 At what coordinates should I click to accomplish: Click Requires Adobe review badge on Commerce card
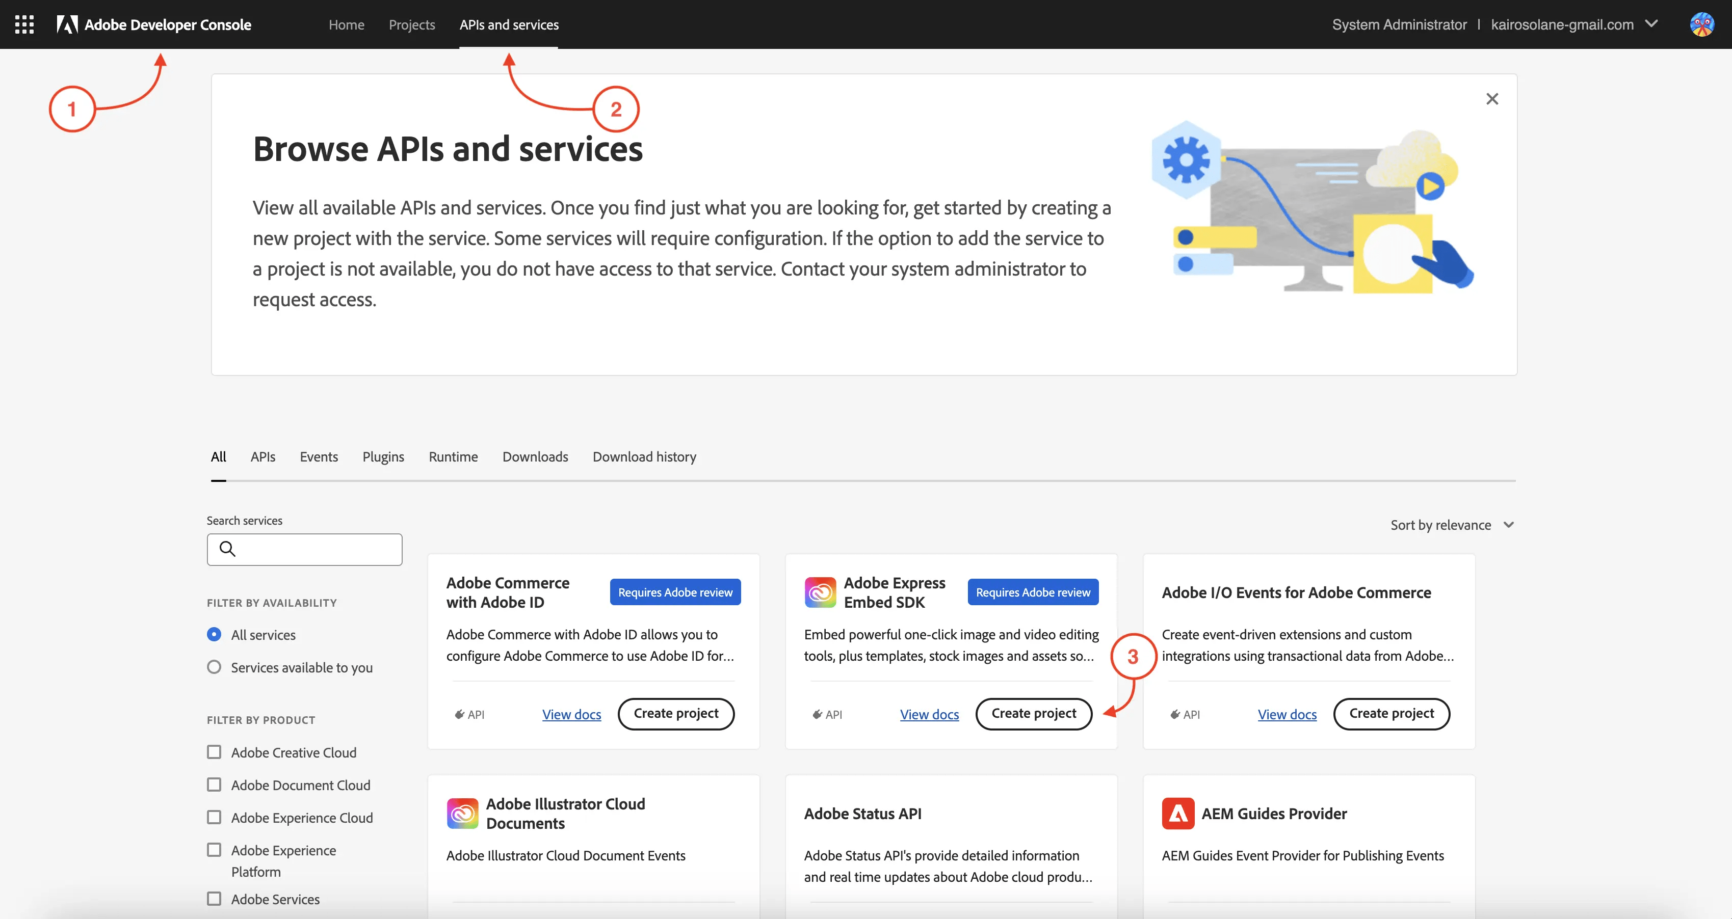675,592
